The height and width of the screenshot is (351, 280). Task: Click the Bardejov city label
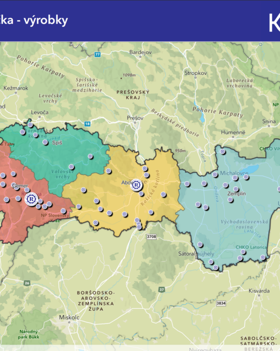tap(140, 52)
